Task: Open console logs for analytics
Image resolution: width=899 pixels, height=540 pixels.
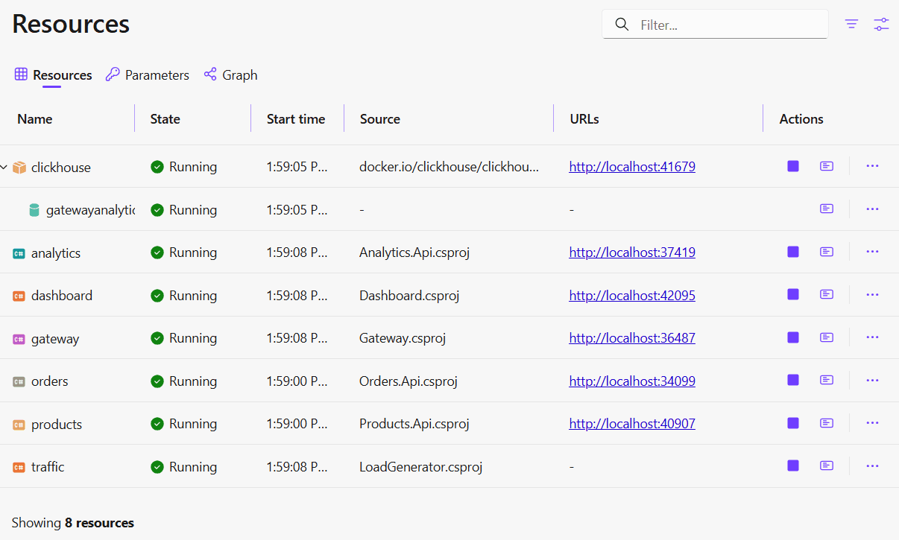Action: [x=827, y=252]
